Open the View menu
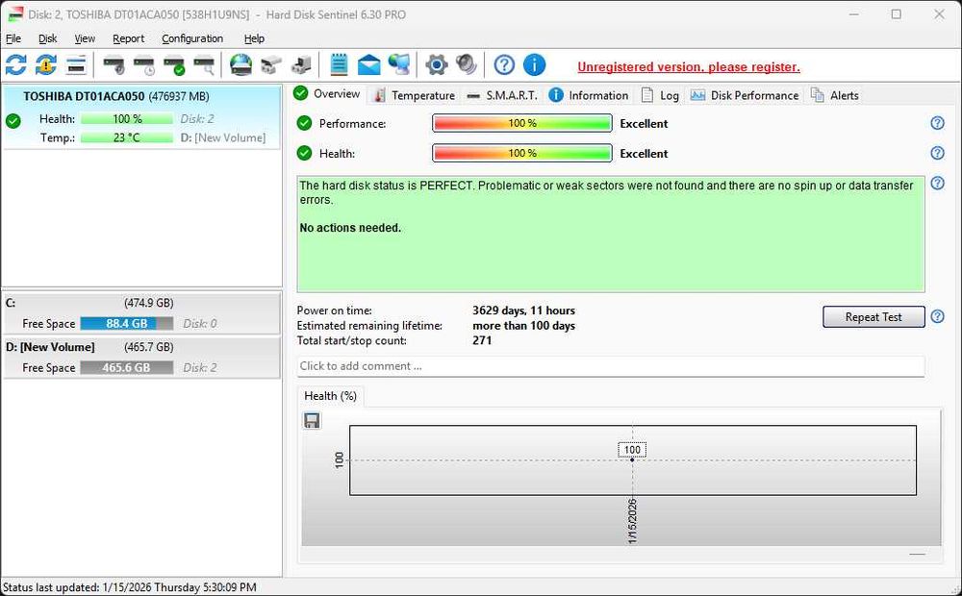The height and width of the screenshot is (596, 962). coord(85,38)
